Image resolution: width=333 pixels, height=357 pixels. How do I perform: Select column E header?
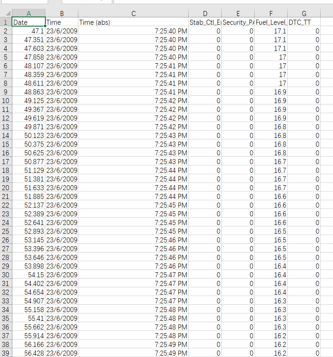[238, 13]
